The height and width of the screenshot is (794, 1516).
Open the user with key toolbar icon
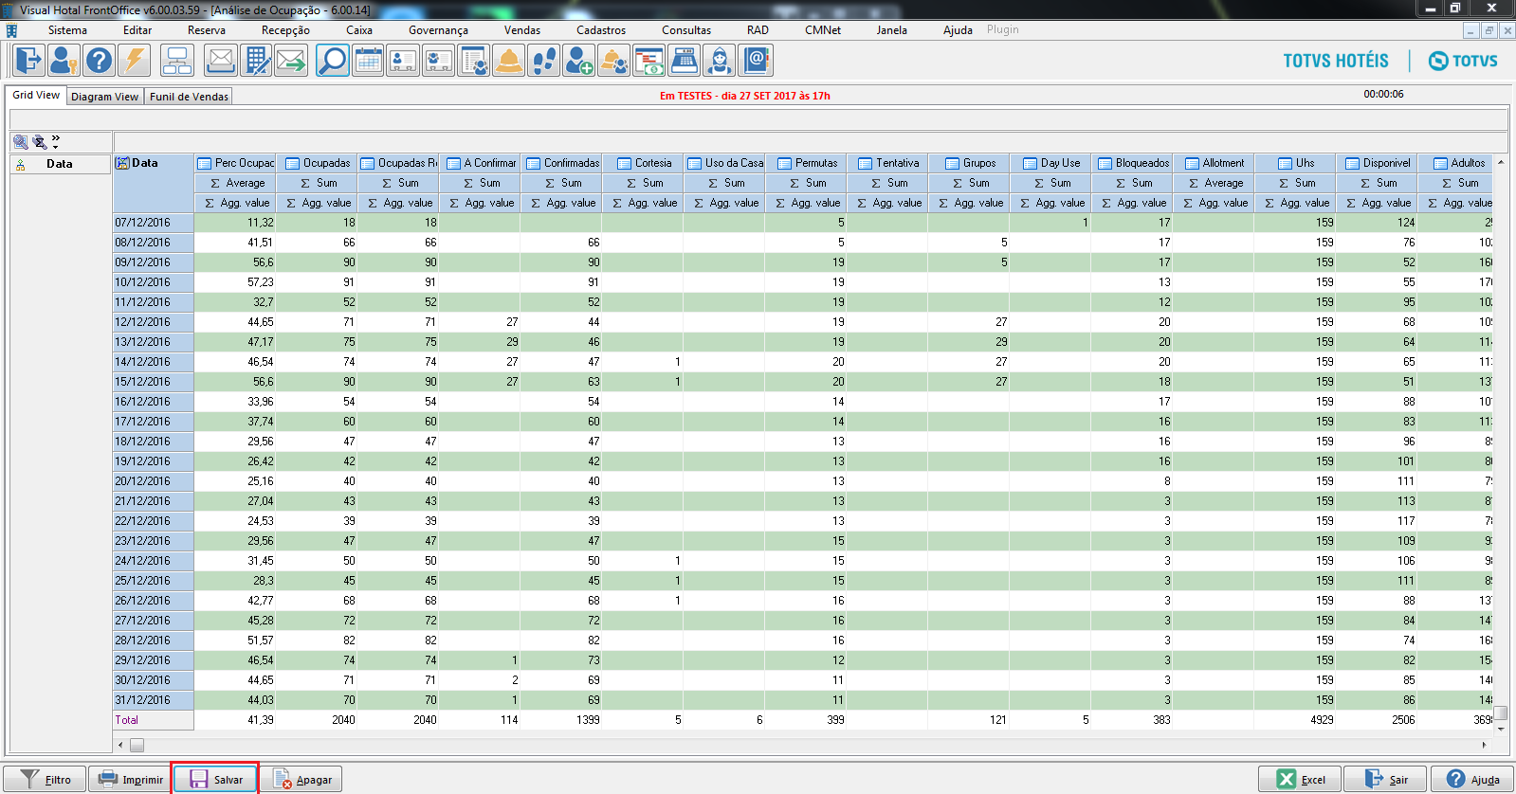pyautogui.click(x=64, y=61)
